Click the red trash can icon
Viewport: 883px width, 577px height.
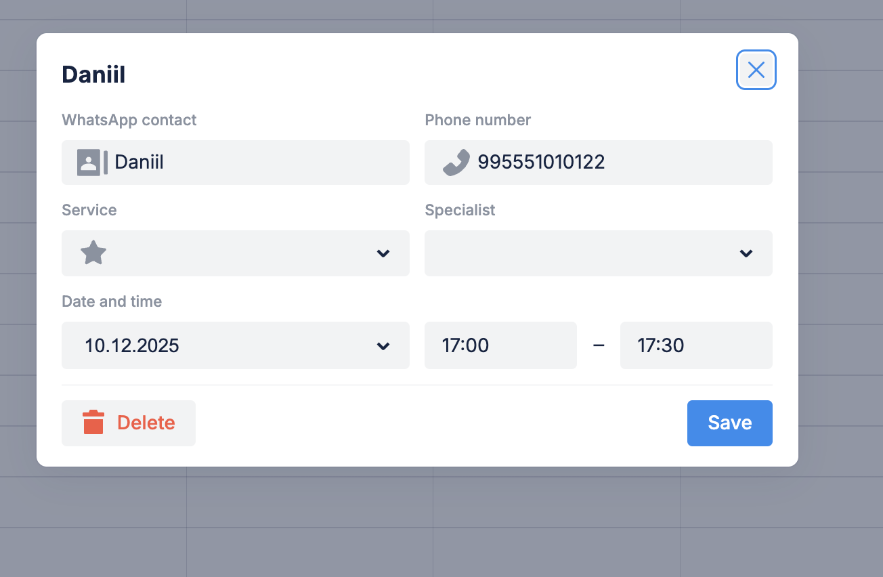pyautogui.click(x=93, y=423)
